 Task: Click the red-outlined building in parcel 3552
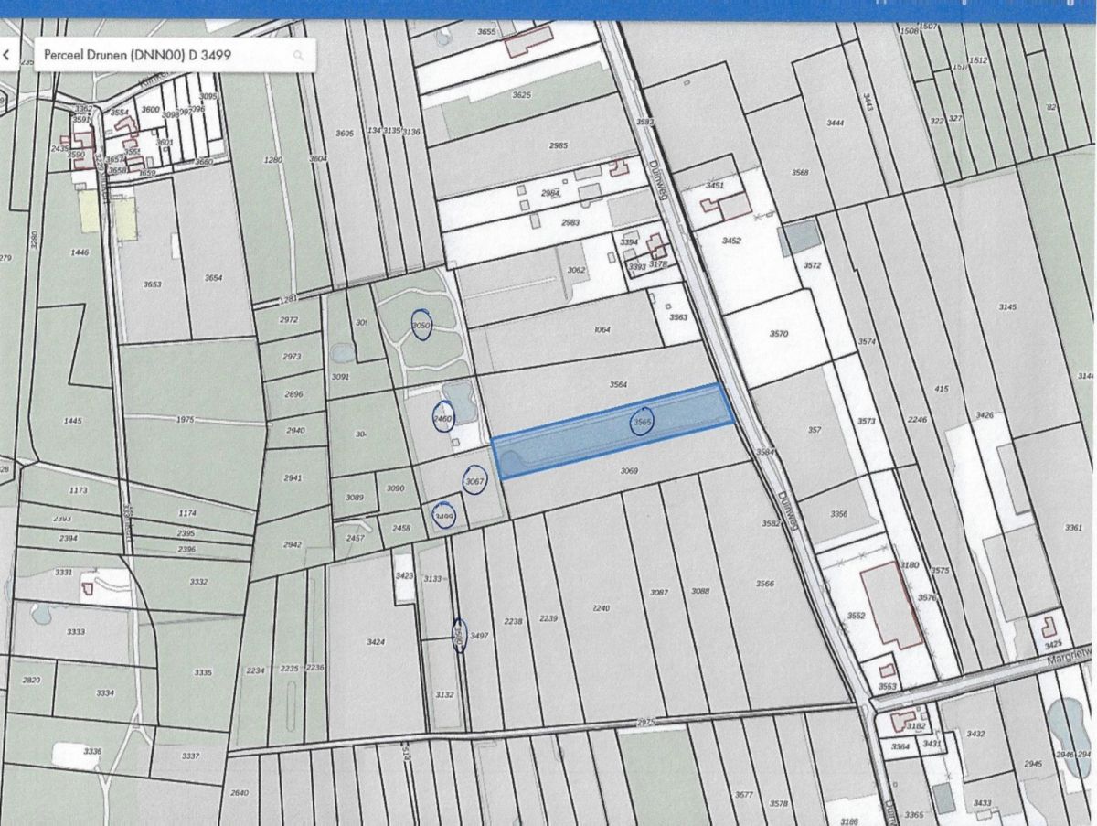click(x=889, y=604)
